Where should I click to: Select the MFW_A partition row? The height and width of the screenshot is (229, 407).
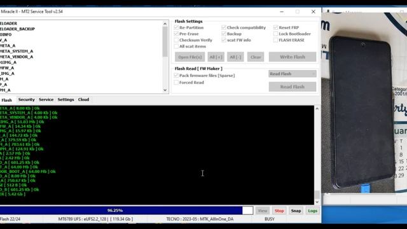[7, 68]
